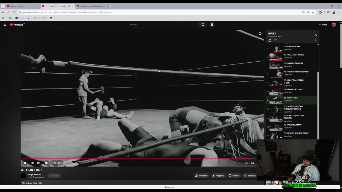The image size is (342, 192).
Task: Bookmark this page with the star
Action: click(x=313, y=12)
